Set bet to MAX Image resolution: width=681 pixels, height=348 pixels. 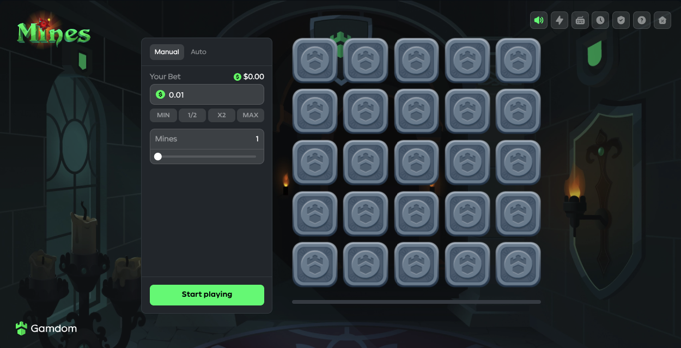point(251,115)
